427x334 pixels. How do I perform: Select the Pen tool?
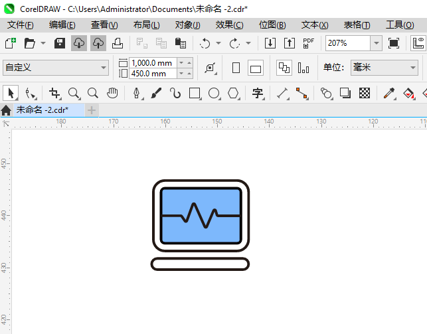[x=137, y=94]
